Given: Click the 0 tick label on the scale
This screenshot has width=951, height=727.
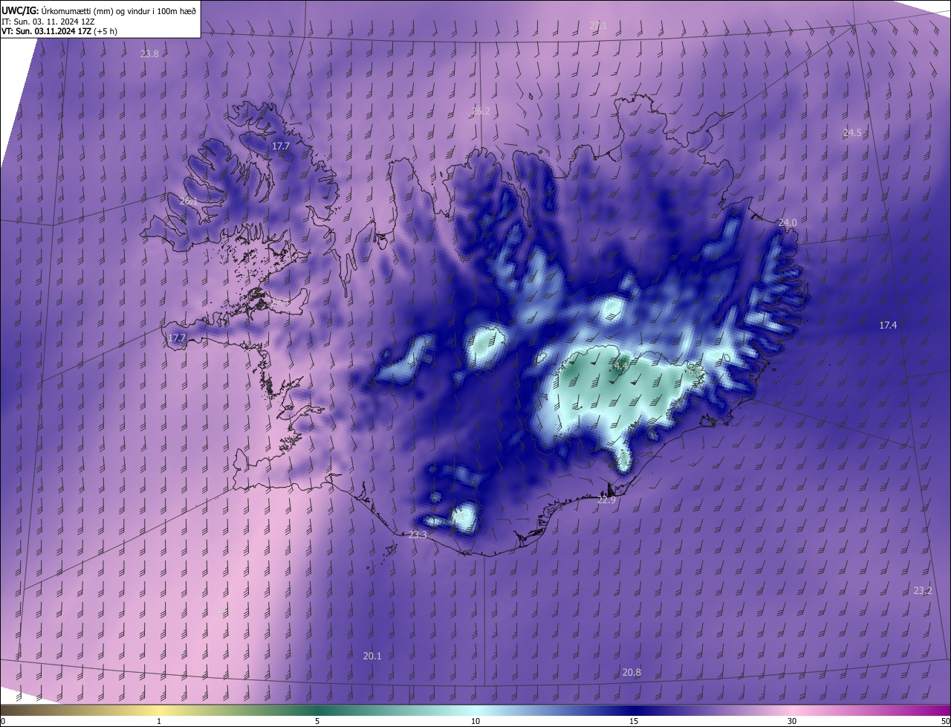Looking at the screenshot, I should coord(3,722).
